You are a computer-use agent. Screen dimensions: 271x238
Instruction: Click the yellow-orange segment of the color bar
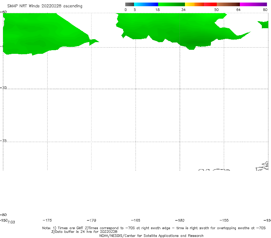tap(194, 4)
